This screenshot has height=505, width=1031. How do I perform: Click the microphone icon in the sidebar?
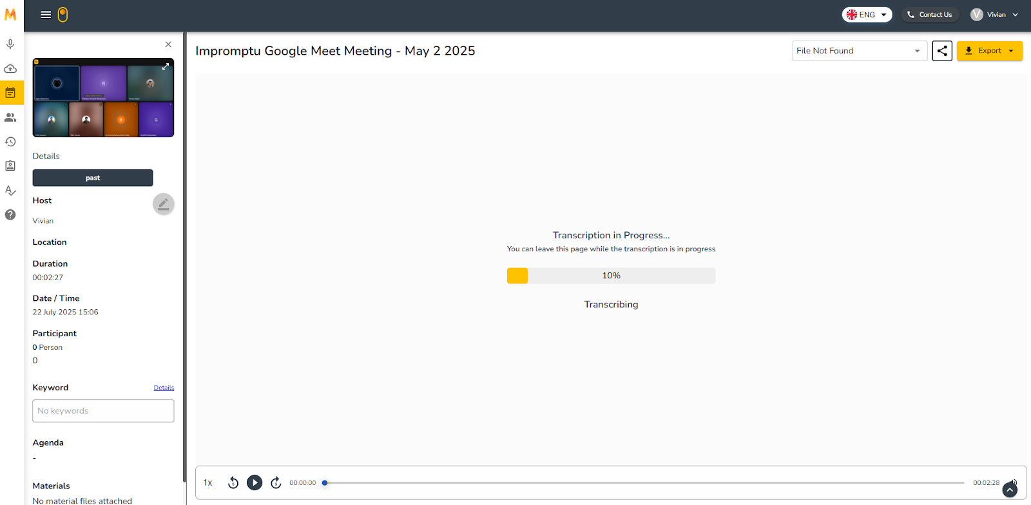pyautogui.click(x=10, y=44)
